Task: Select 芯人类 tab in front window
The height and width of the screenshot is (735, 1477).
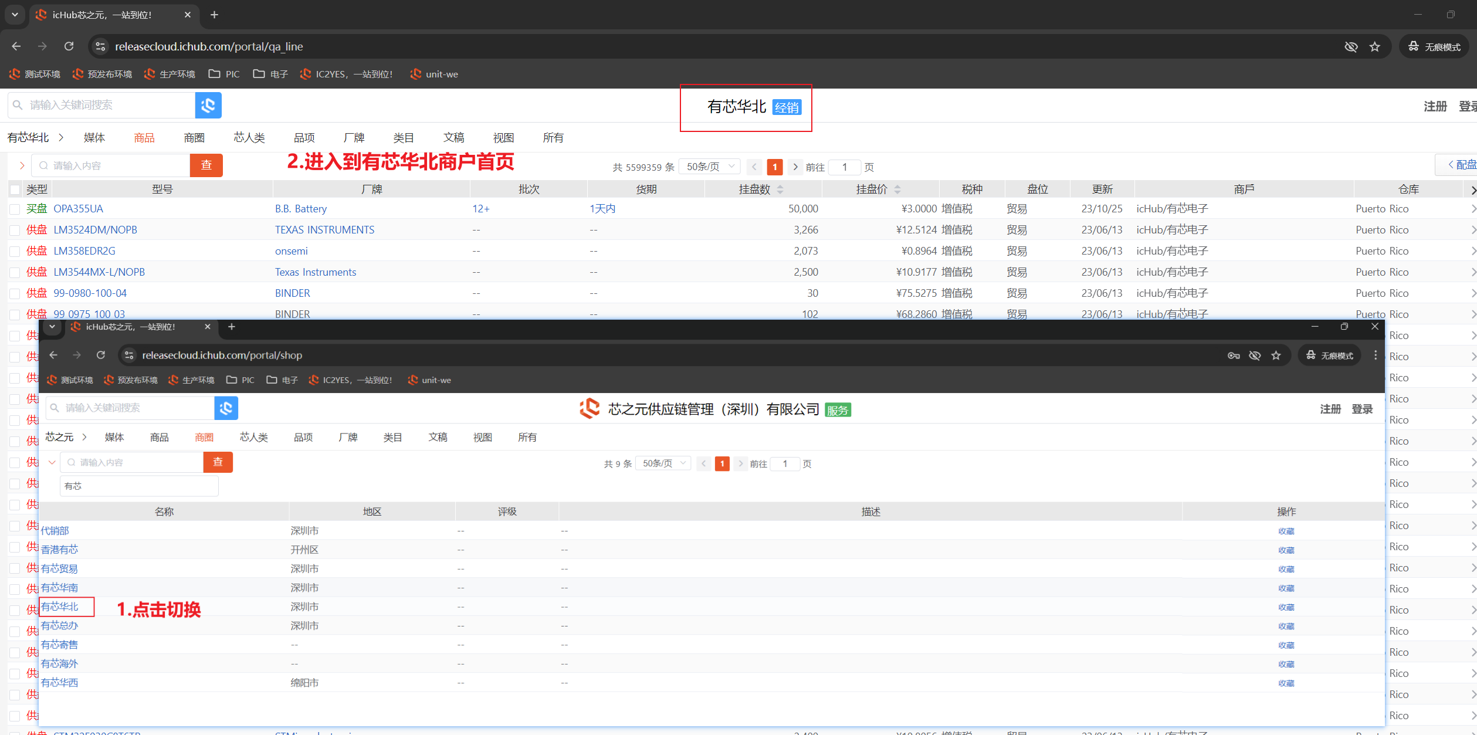Action: click(253, 437)
